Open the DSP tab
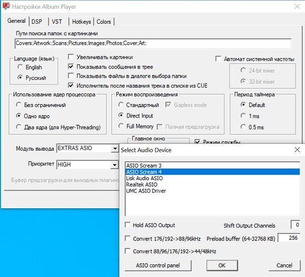This screenshot has height=277, width=305. [37, 22]
